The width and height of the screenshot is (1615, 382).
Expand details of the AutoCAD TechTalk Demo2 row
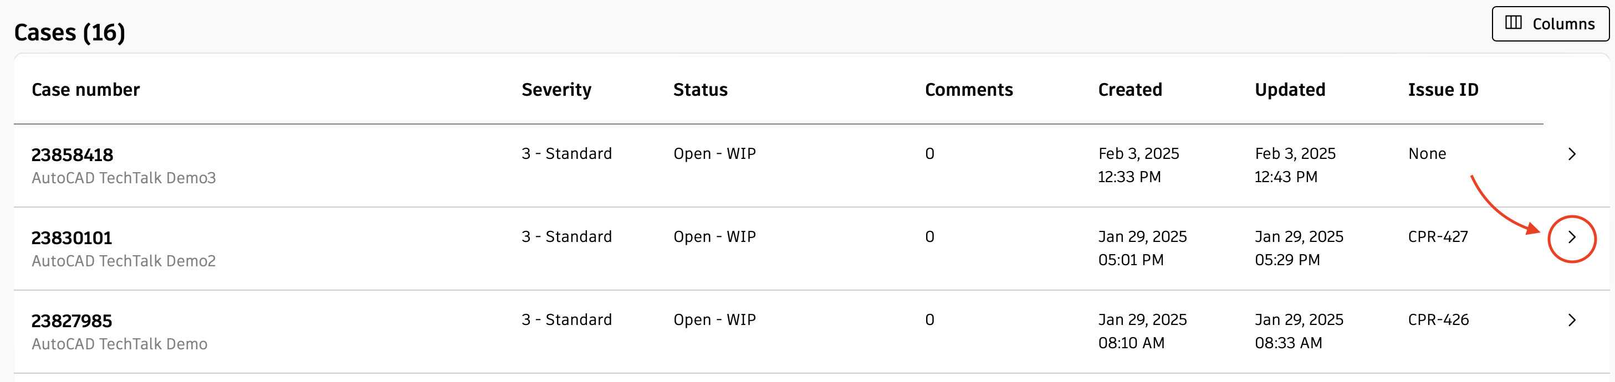click(x=1572, y=238)
